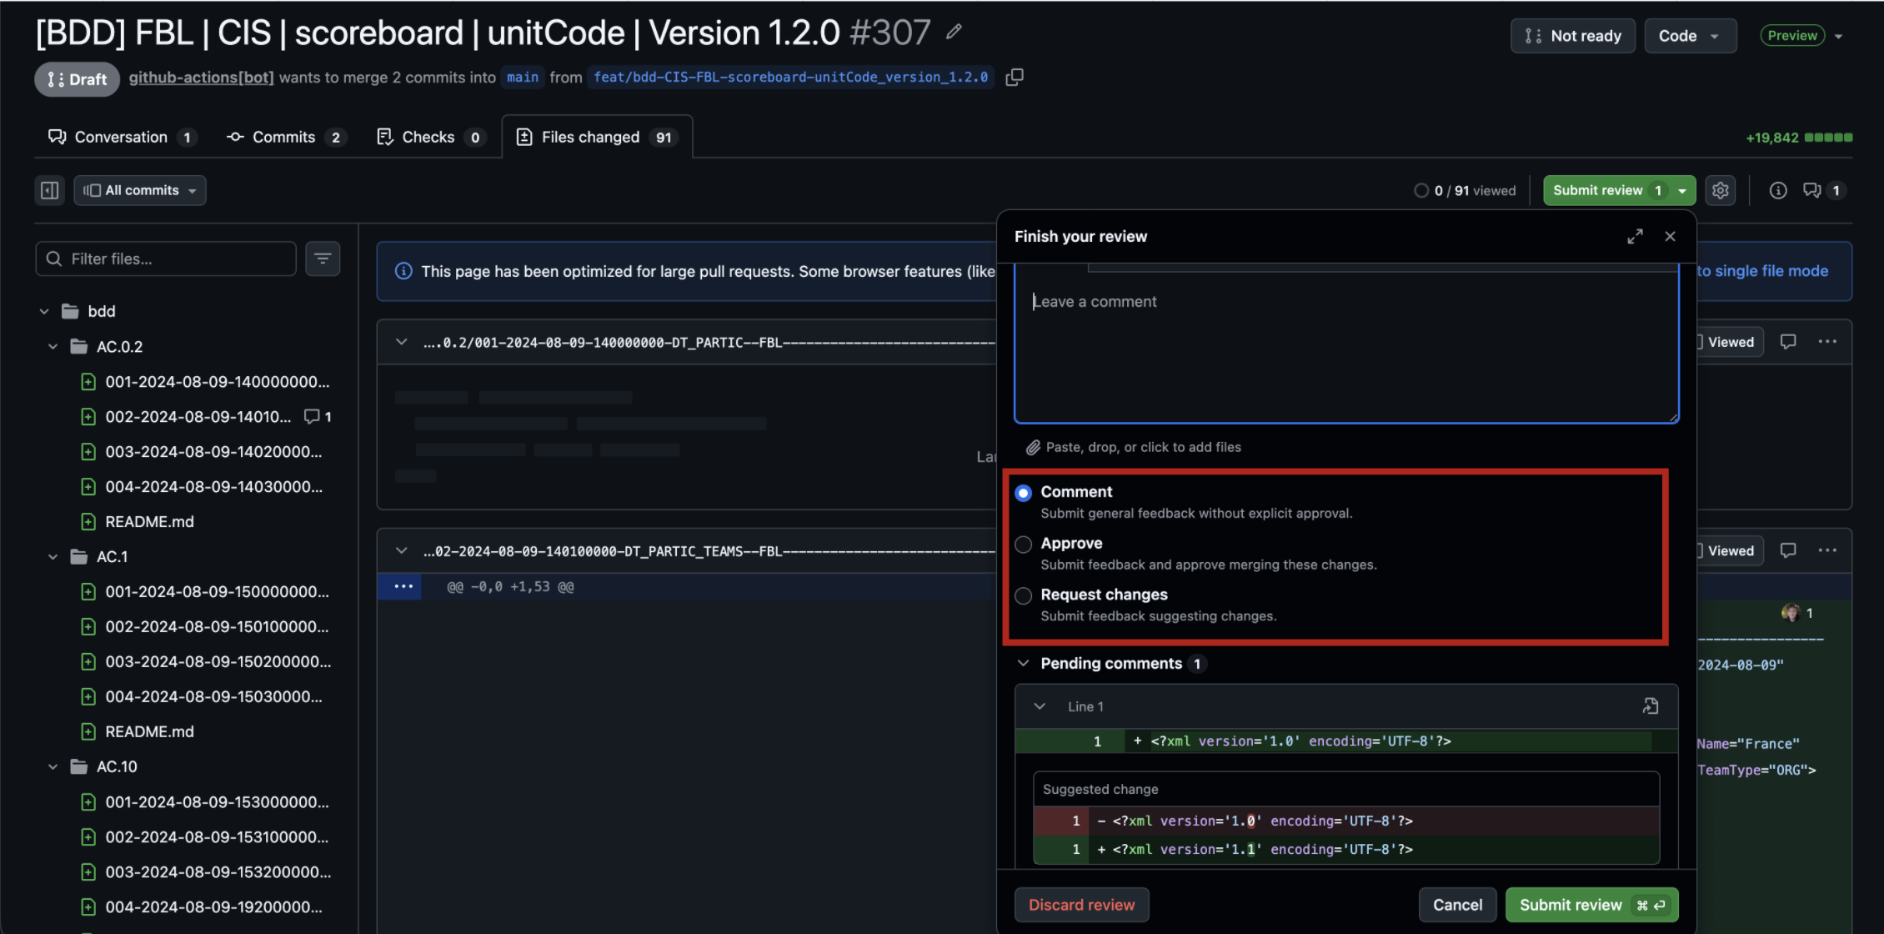The height and width of the screenshot is (934, 1884).
Task: Close the Finish your review dialog
Action: (x=1670, y=236)
